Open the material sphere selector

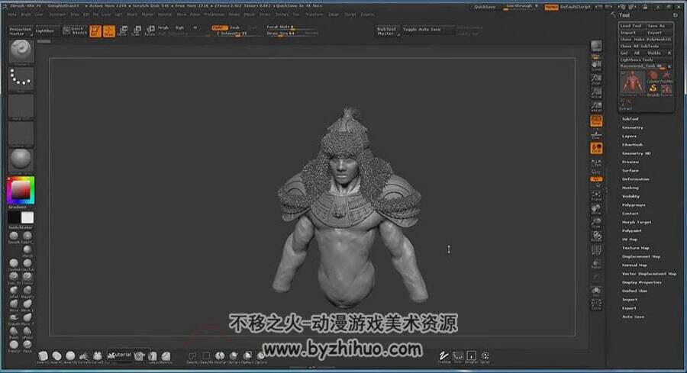click(21, 159)
